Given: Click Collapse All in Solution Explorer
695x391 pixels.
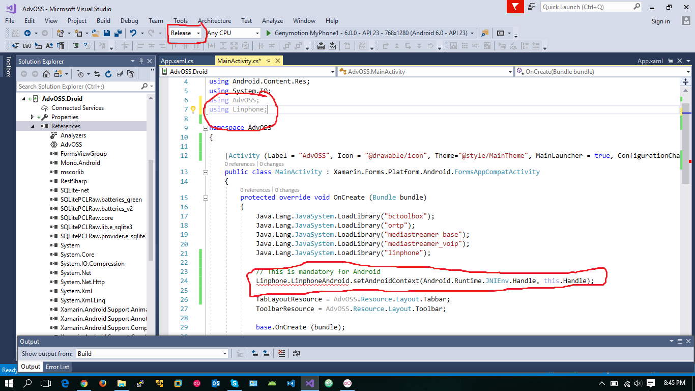Looking at the screenshot, I should coord(120,74).
